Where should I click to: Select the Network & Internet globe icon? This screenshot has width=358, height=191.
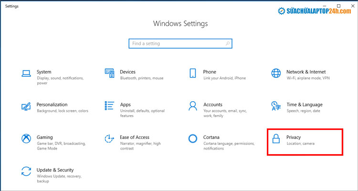coord(276,73)
